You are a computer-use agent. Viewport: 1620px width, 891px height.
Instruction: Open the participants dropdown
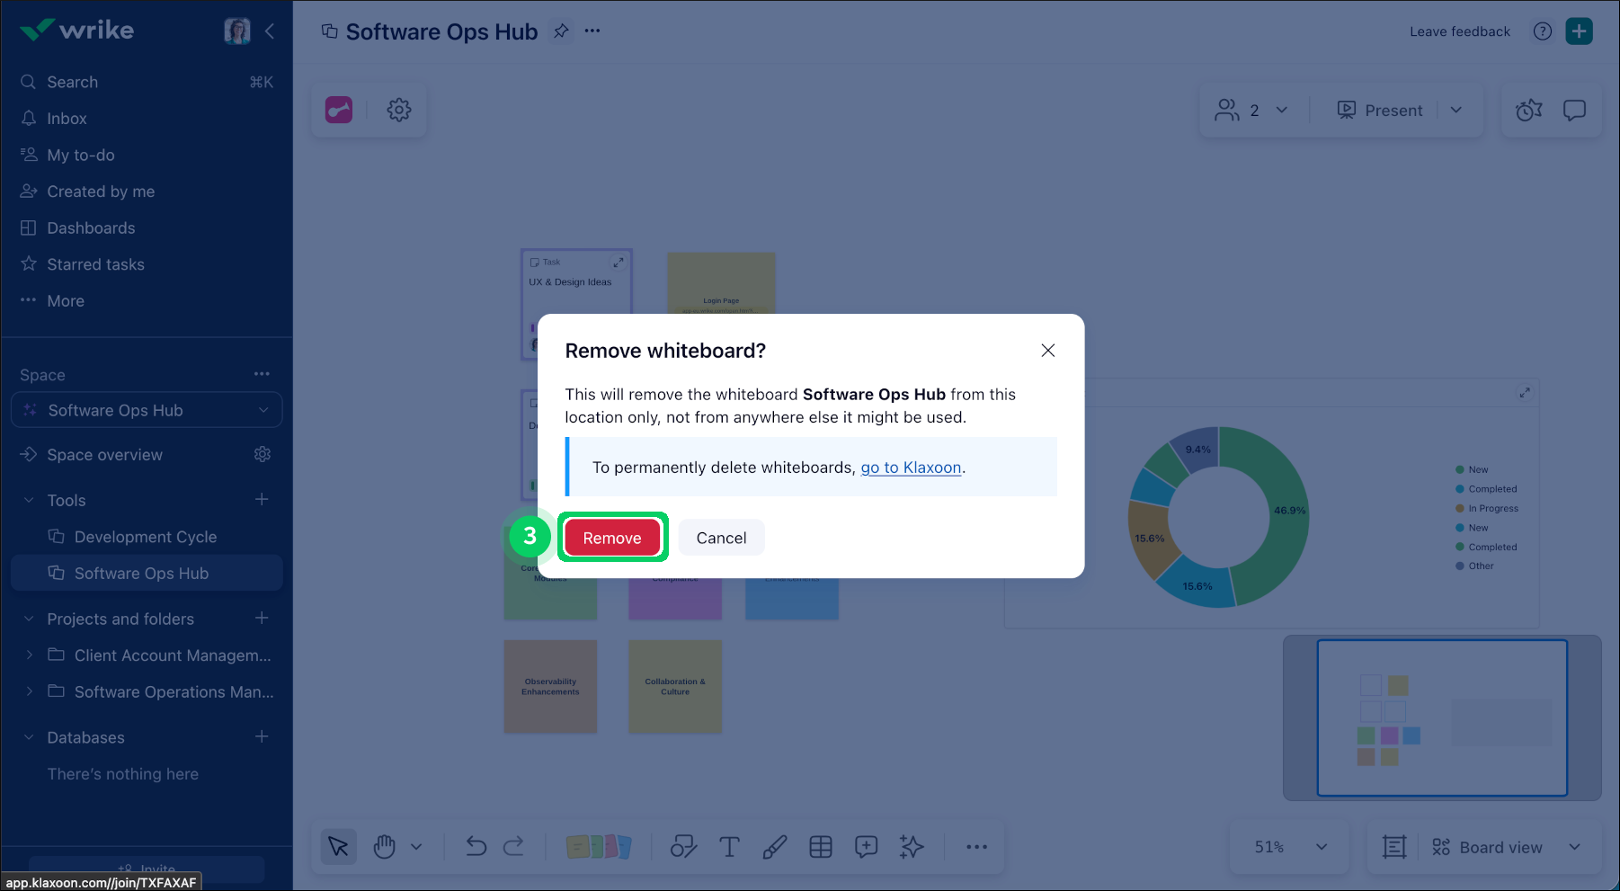point(1252,110)
